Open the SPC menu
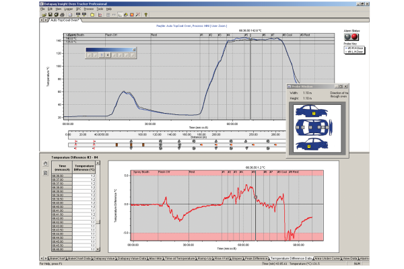Screen dimensions: 404x269 (x=79, y=8)
